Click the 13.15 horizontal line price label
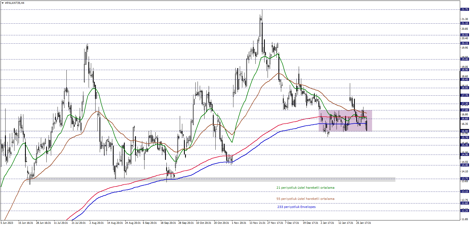 point(465,192)
